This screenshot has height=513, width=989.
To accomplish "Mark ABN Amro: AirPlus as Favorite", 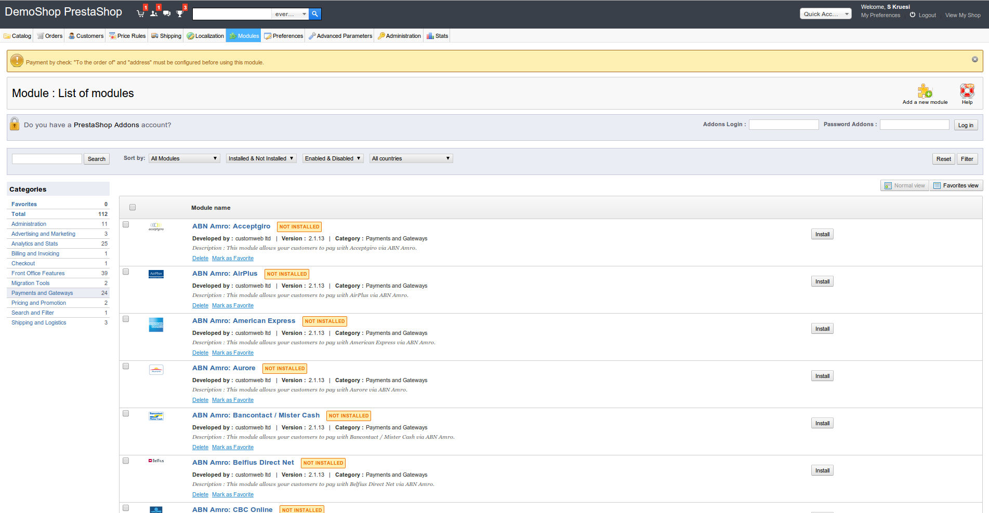I will (x=233, y=305).
